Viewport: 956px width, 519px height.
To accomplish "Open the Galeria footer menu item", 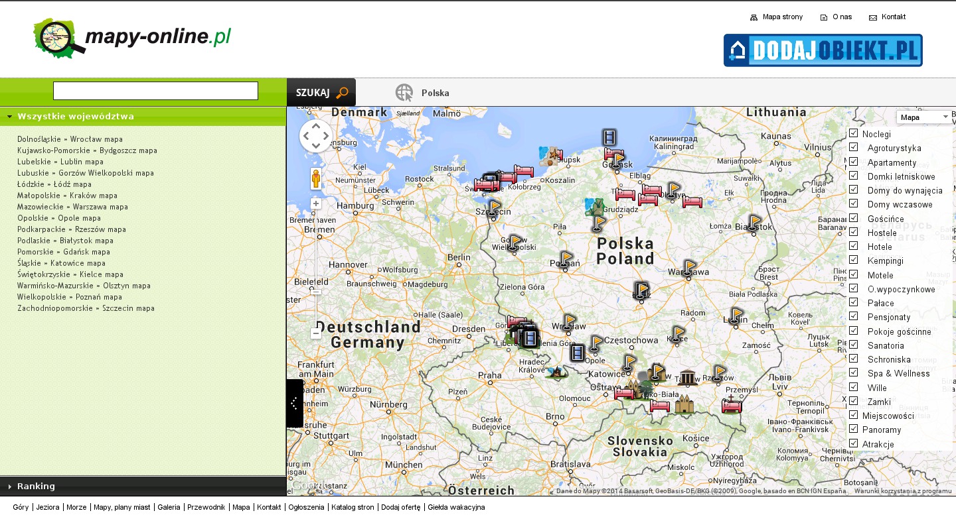I will coord(169,507).
